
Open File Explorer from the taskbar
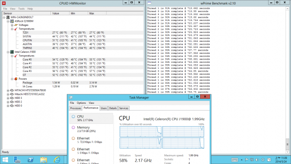tap(44, 160)
